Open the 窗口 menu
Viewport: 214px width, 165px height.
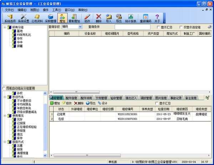(70, 10)
